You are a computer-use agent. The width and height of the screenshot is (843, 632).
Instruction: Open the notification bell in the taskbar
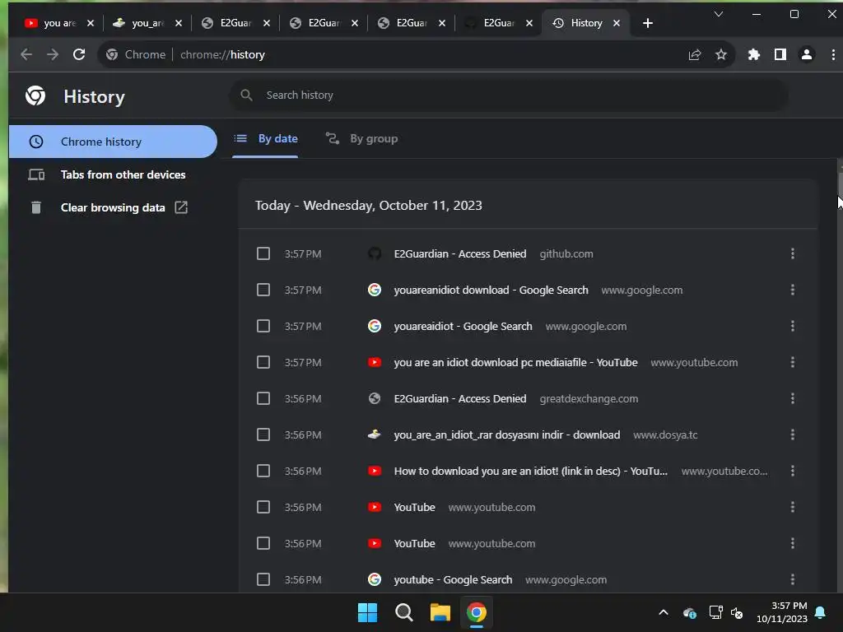pos(821,612)
